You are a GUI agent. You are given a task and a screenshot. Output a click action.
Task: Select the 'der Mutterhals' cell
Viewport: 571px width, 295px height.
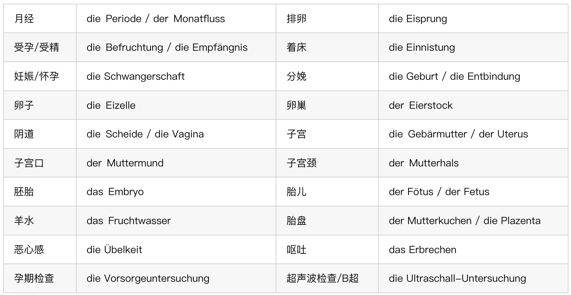coord(473,163)
